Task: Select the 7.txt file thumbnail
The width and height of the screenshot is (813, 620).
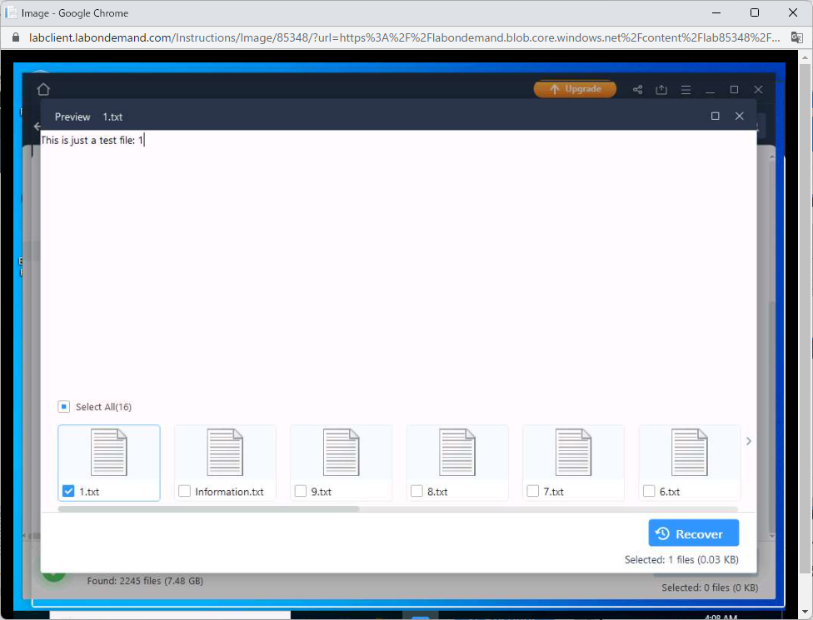Action: (573, 454)
